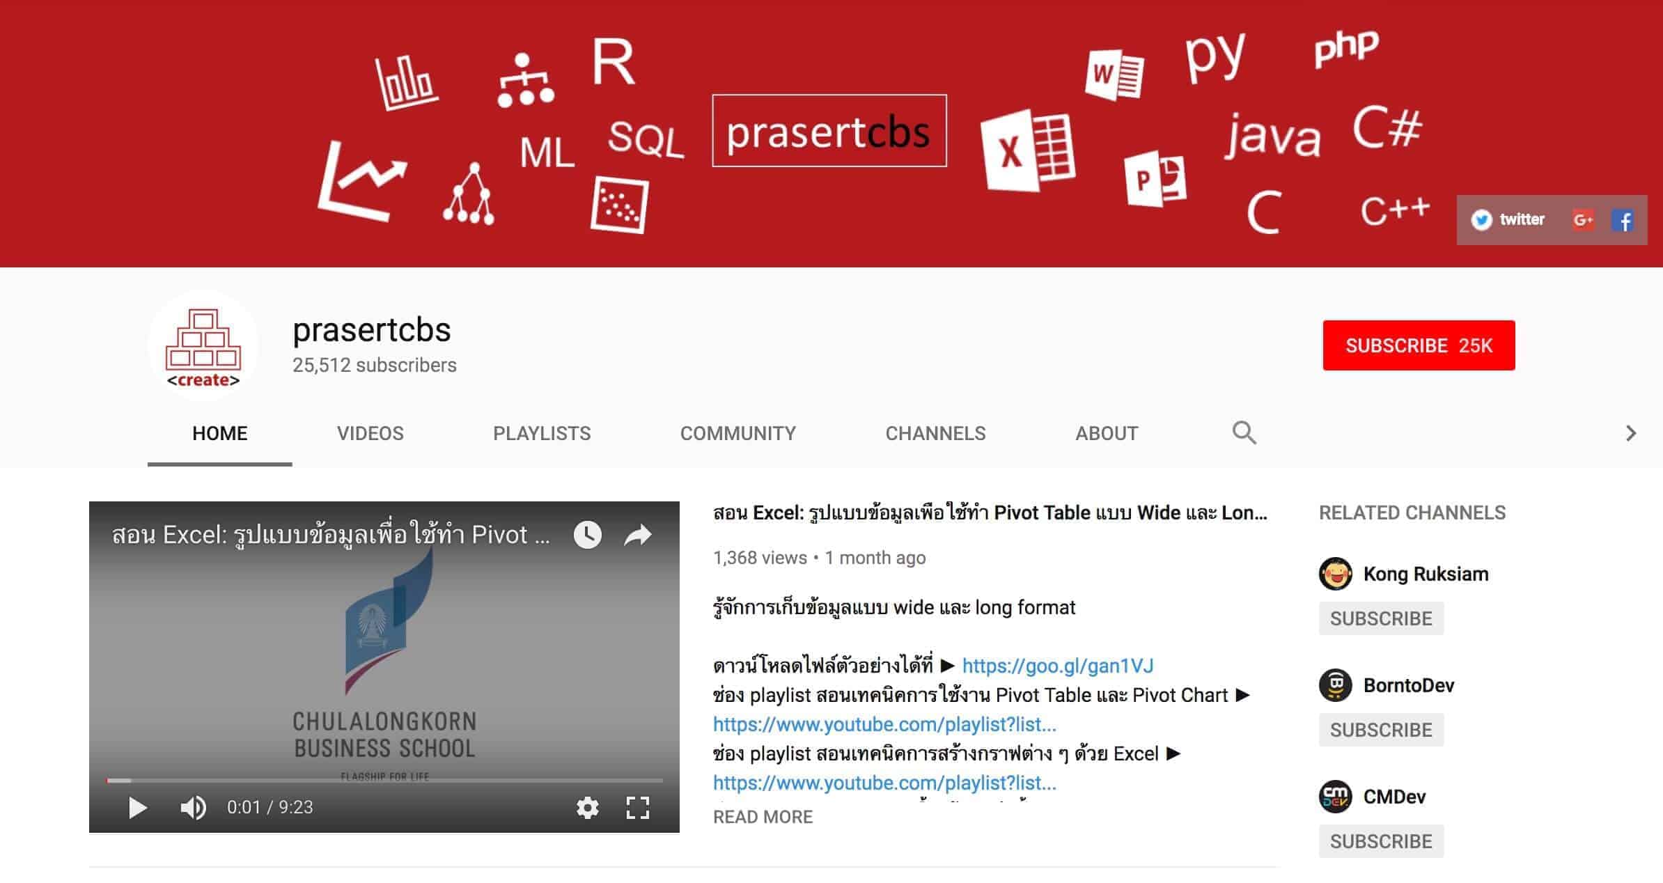Click the share arrow on video

[637, 535]
